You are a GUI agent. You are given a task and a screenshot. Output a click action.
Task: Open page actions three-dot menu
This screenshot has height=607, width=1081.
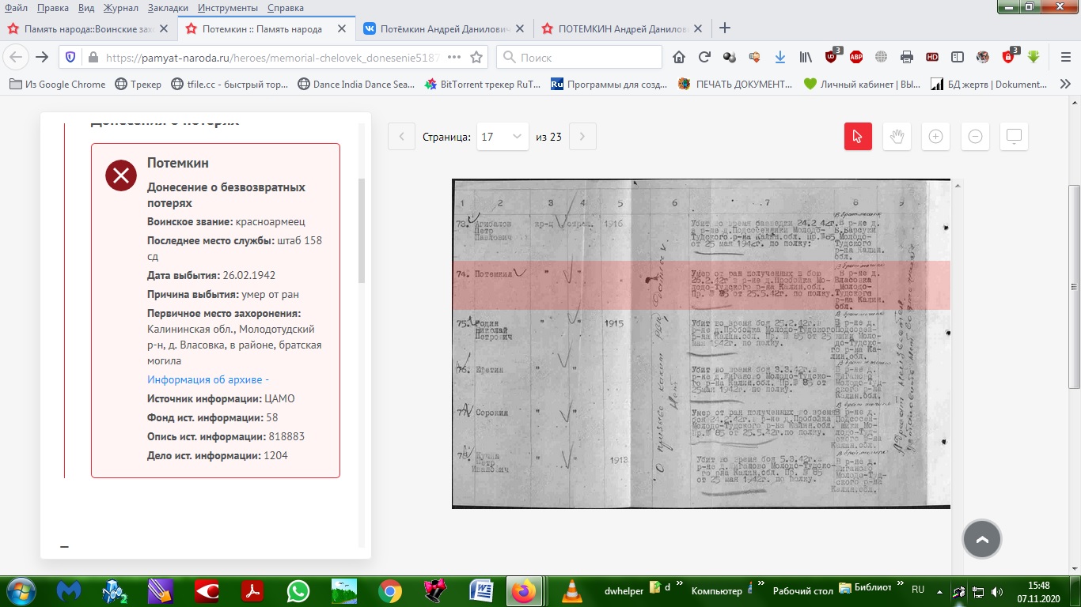454,57
